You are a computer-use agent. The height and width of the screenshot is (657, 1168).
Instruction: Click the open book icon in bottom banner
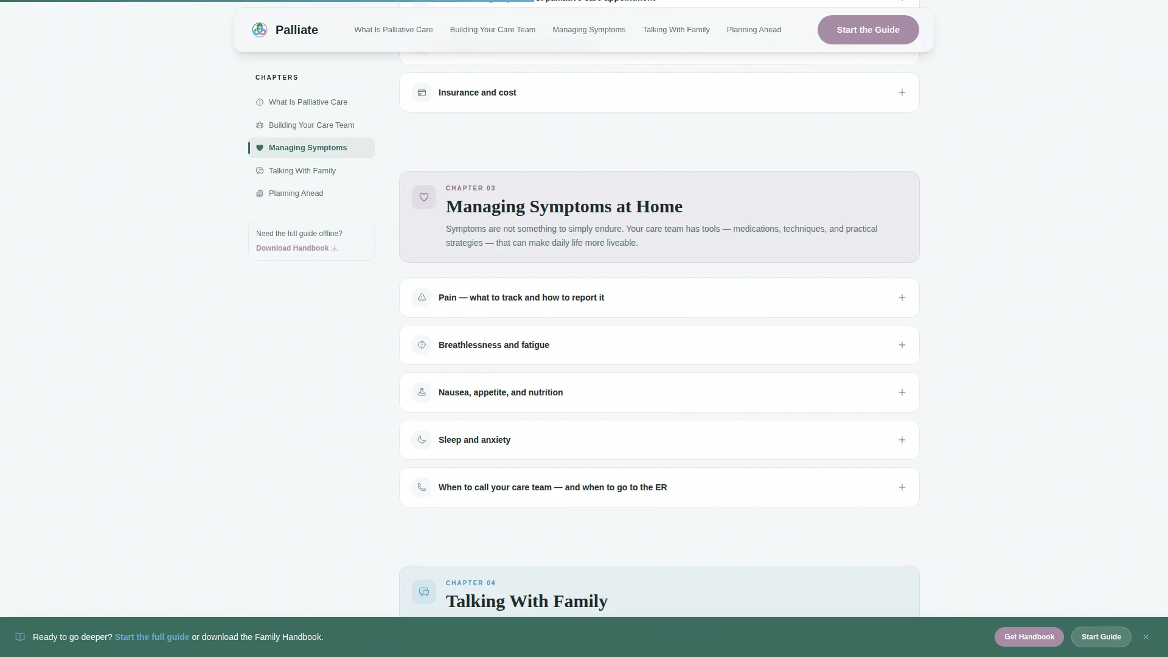[20, 637]
